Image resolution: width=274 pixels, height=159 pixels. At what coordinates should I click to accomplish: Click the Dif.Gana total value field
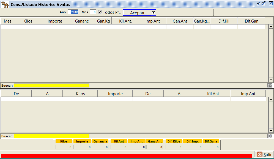click(x=211, y=147)
